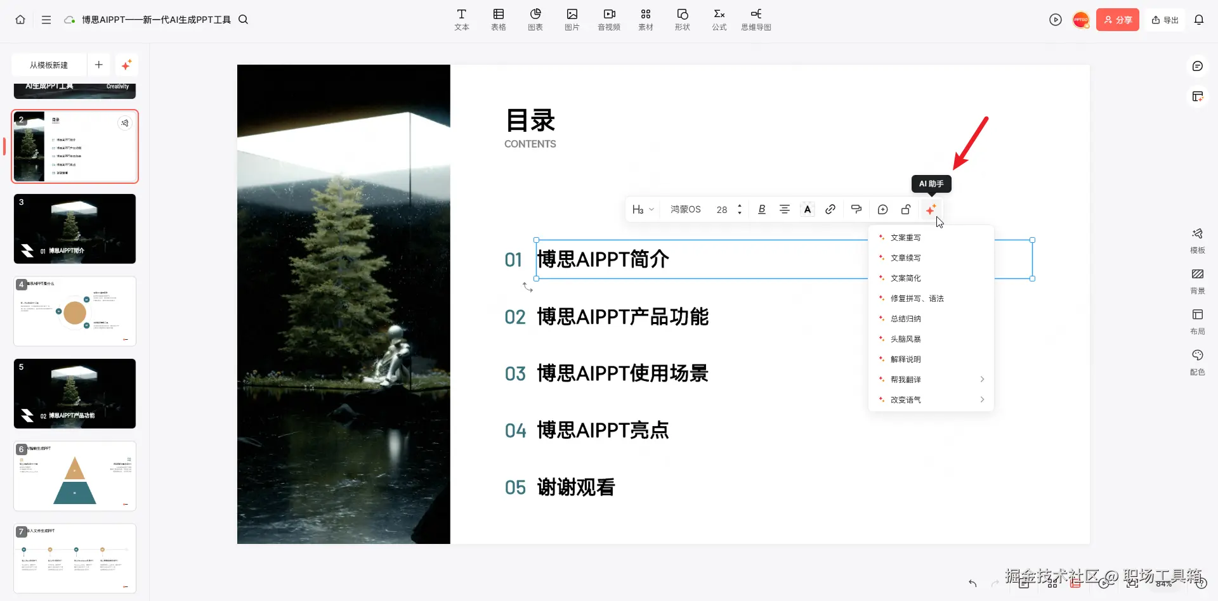
Task: Open the materials library (素材)
Action: point(646,20)
